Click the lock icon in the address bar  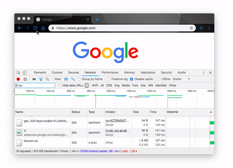(53, 28)
